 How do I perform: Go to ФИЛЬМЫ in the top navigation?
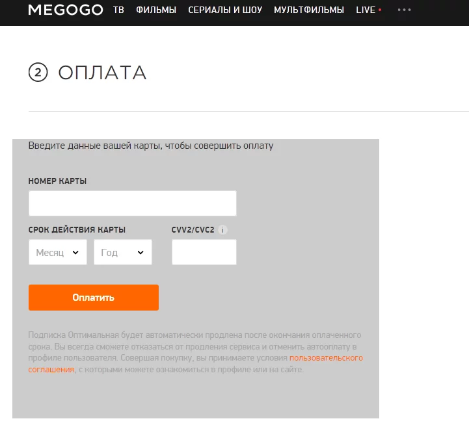[x=156, y=10]
